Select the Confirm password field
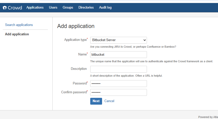The height and width of the screenshot is (119, 218). click(118, 93)
